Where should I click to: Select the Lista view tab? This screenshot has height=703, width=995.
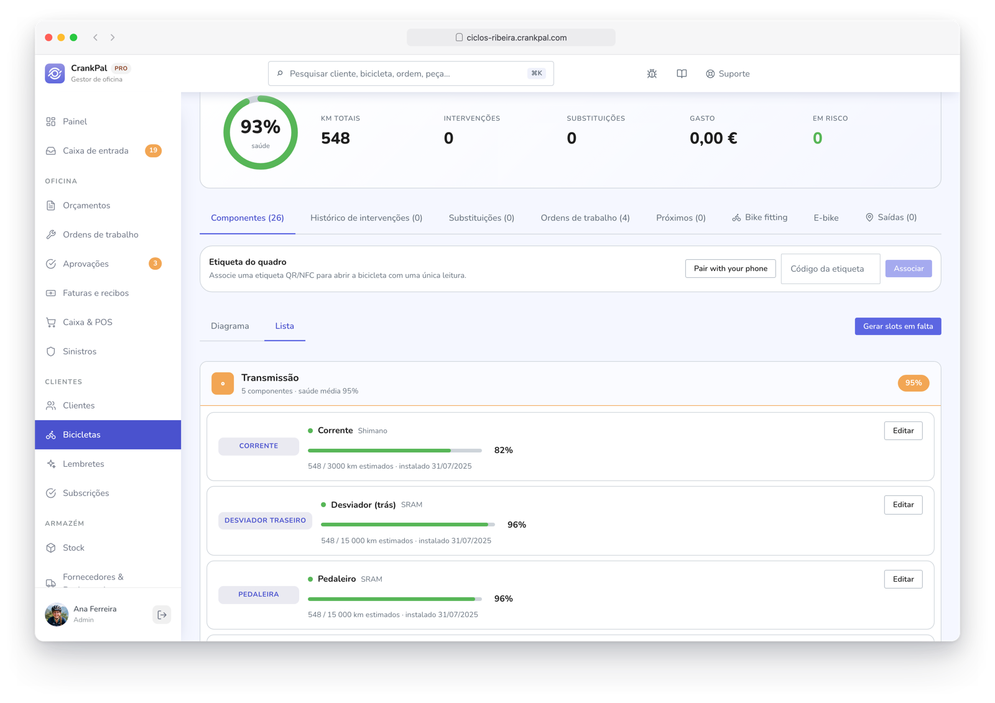[285, 326]
